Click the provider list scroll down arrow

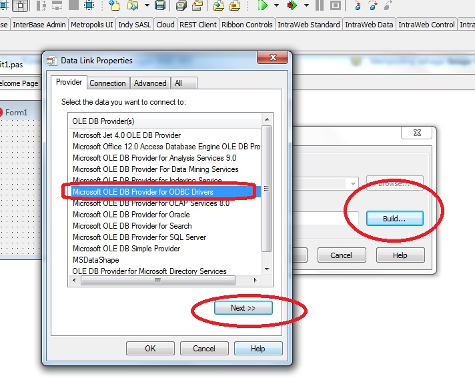click(x=267, y=269)
